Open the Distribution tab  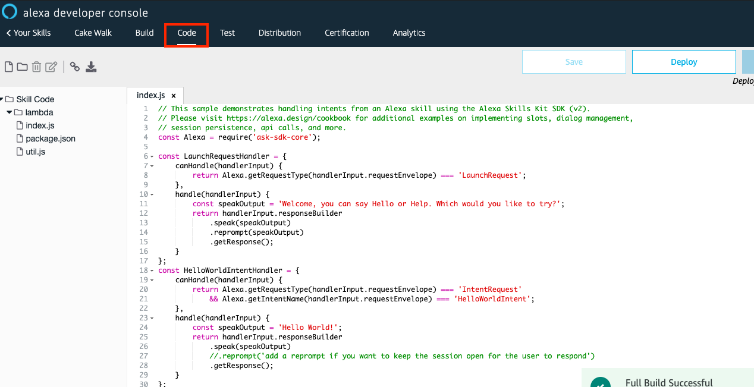[x=279, y=33]
